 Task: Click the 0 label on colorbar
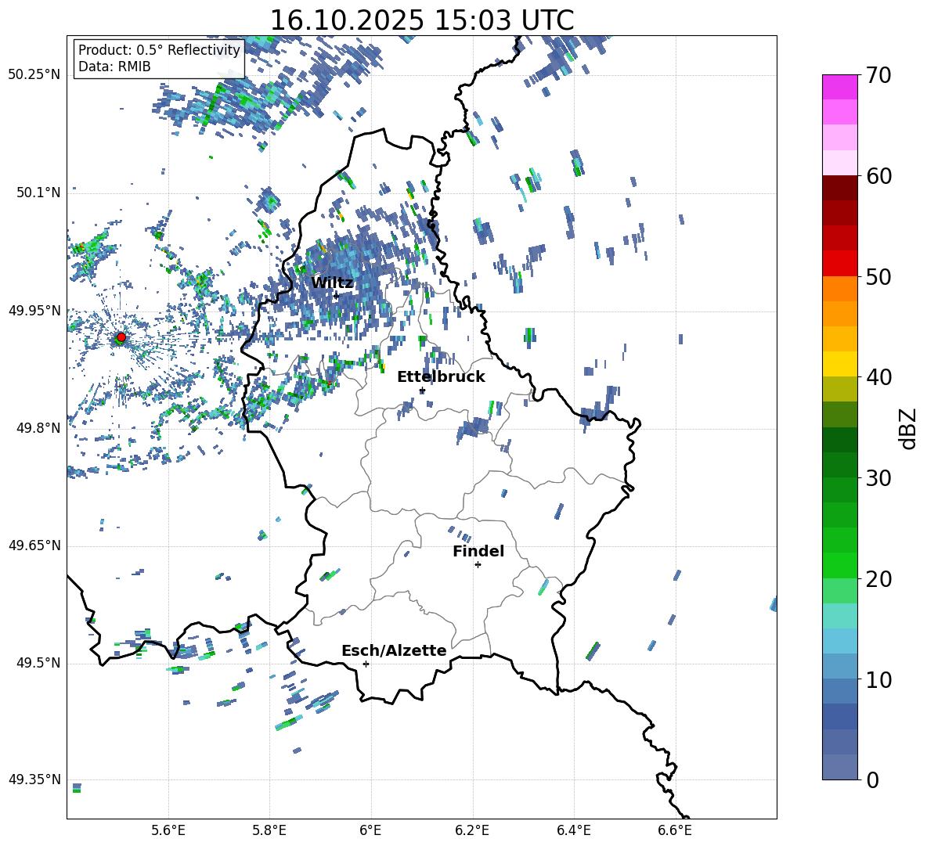pyautogui.click(x=873, y=779)
